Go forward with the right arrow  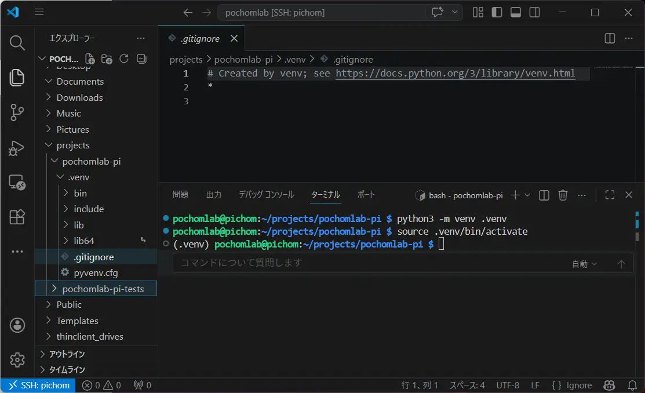pos(207,12)
